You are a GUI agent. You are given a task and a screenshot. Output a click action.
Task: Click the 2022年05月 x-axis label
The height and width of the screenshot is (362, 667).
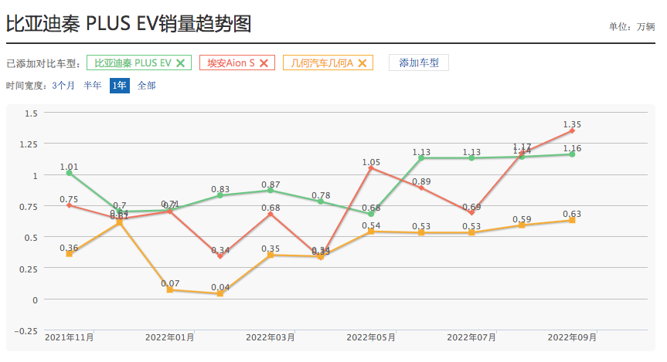click(x=371, y=337)
